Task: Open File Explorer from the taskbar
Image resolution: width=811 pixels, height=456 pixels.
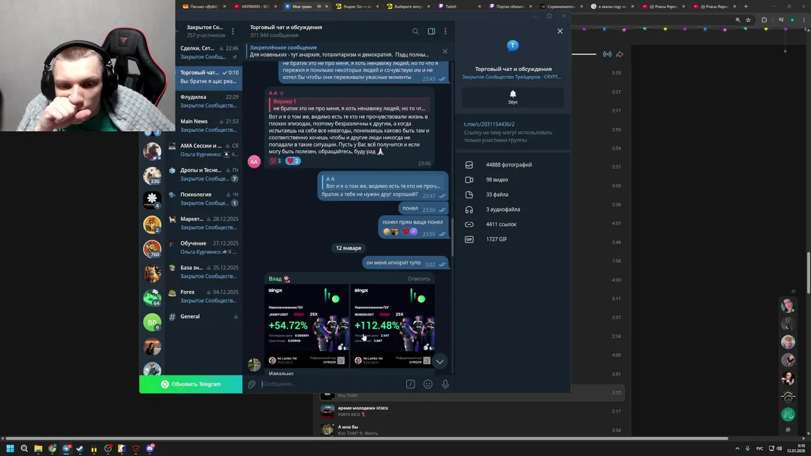Action: (38, 448)
